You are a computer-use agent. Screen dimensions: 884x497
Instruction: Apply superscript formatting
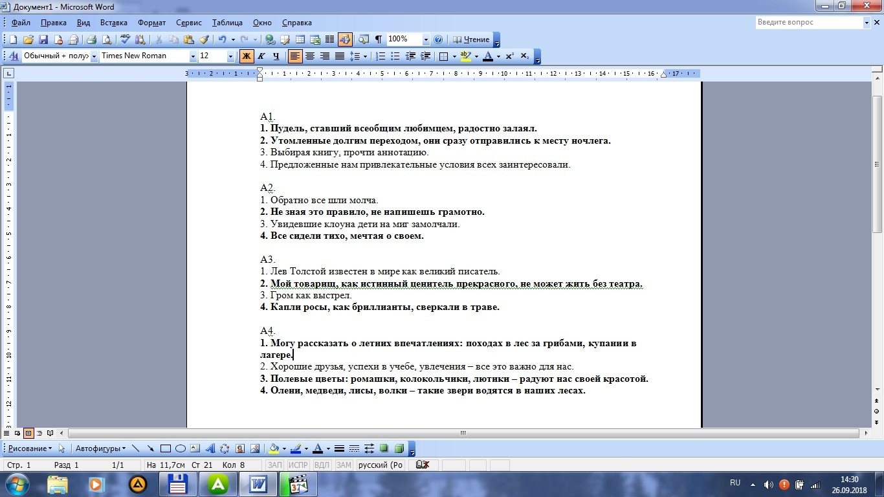509,56
